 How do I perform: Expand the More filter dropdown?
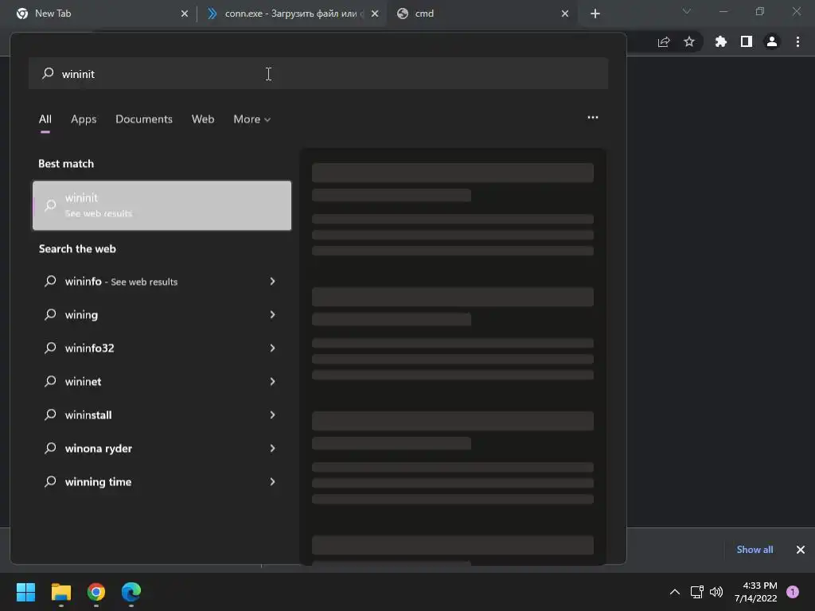click(x=252, y=119)
